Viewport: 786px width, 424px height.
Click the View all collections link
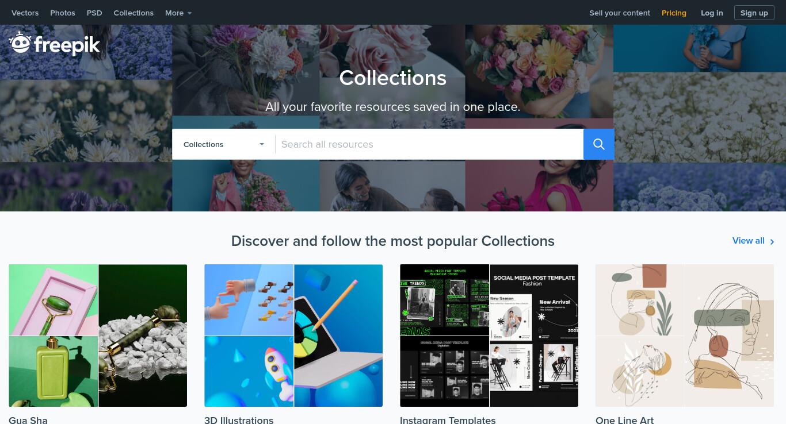point(748,241)
